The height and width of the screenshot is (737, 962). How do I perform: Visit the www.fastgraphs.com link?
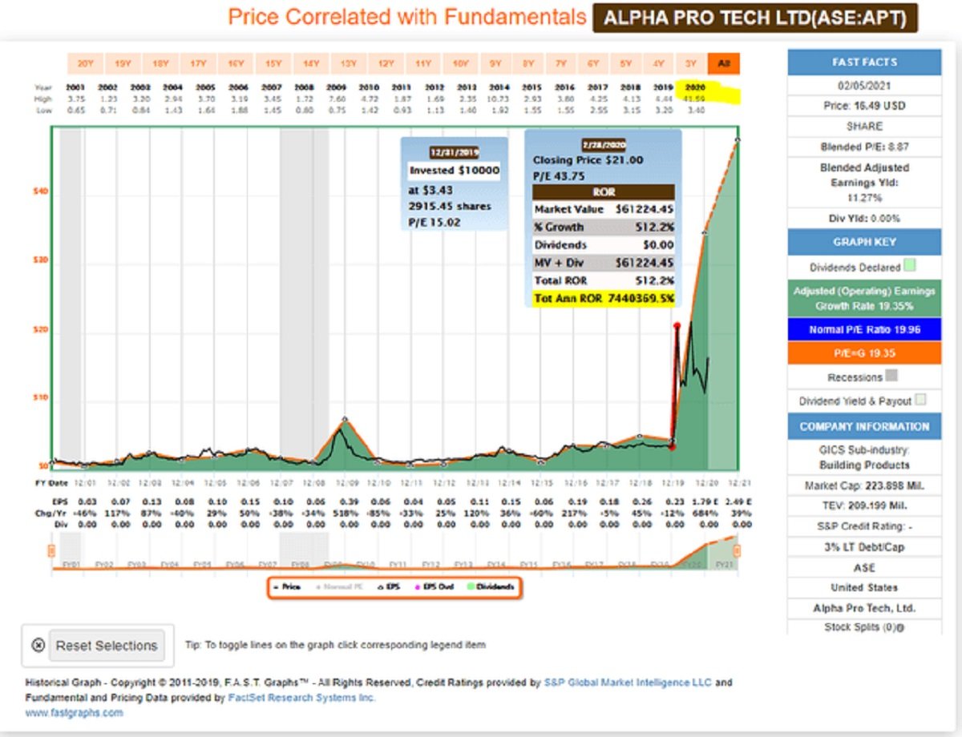coord(75,713)
